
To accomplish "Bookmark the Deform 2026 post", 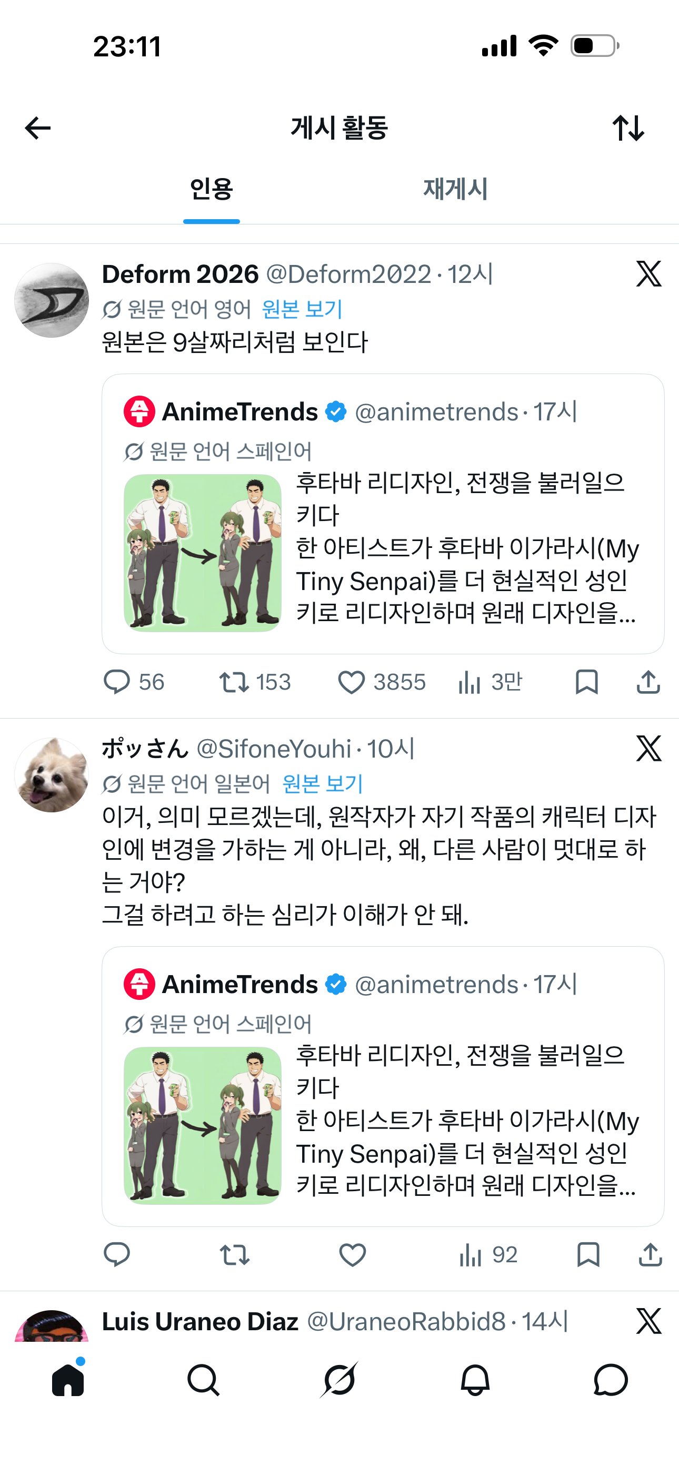I will point(586,682).
